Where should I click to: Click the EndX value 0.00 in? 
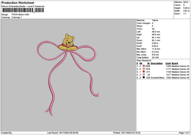tap(155, 43)
